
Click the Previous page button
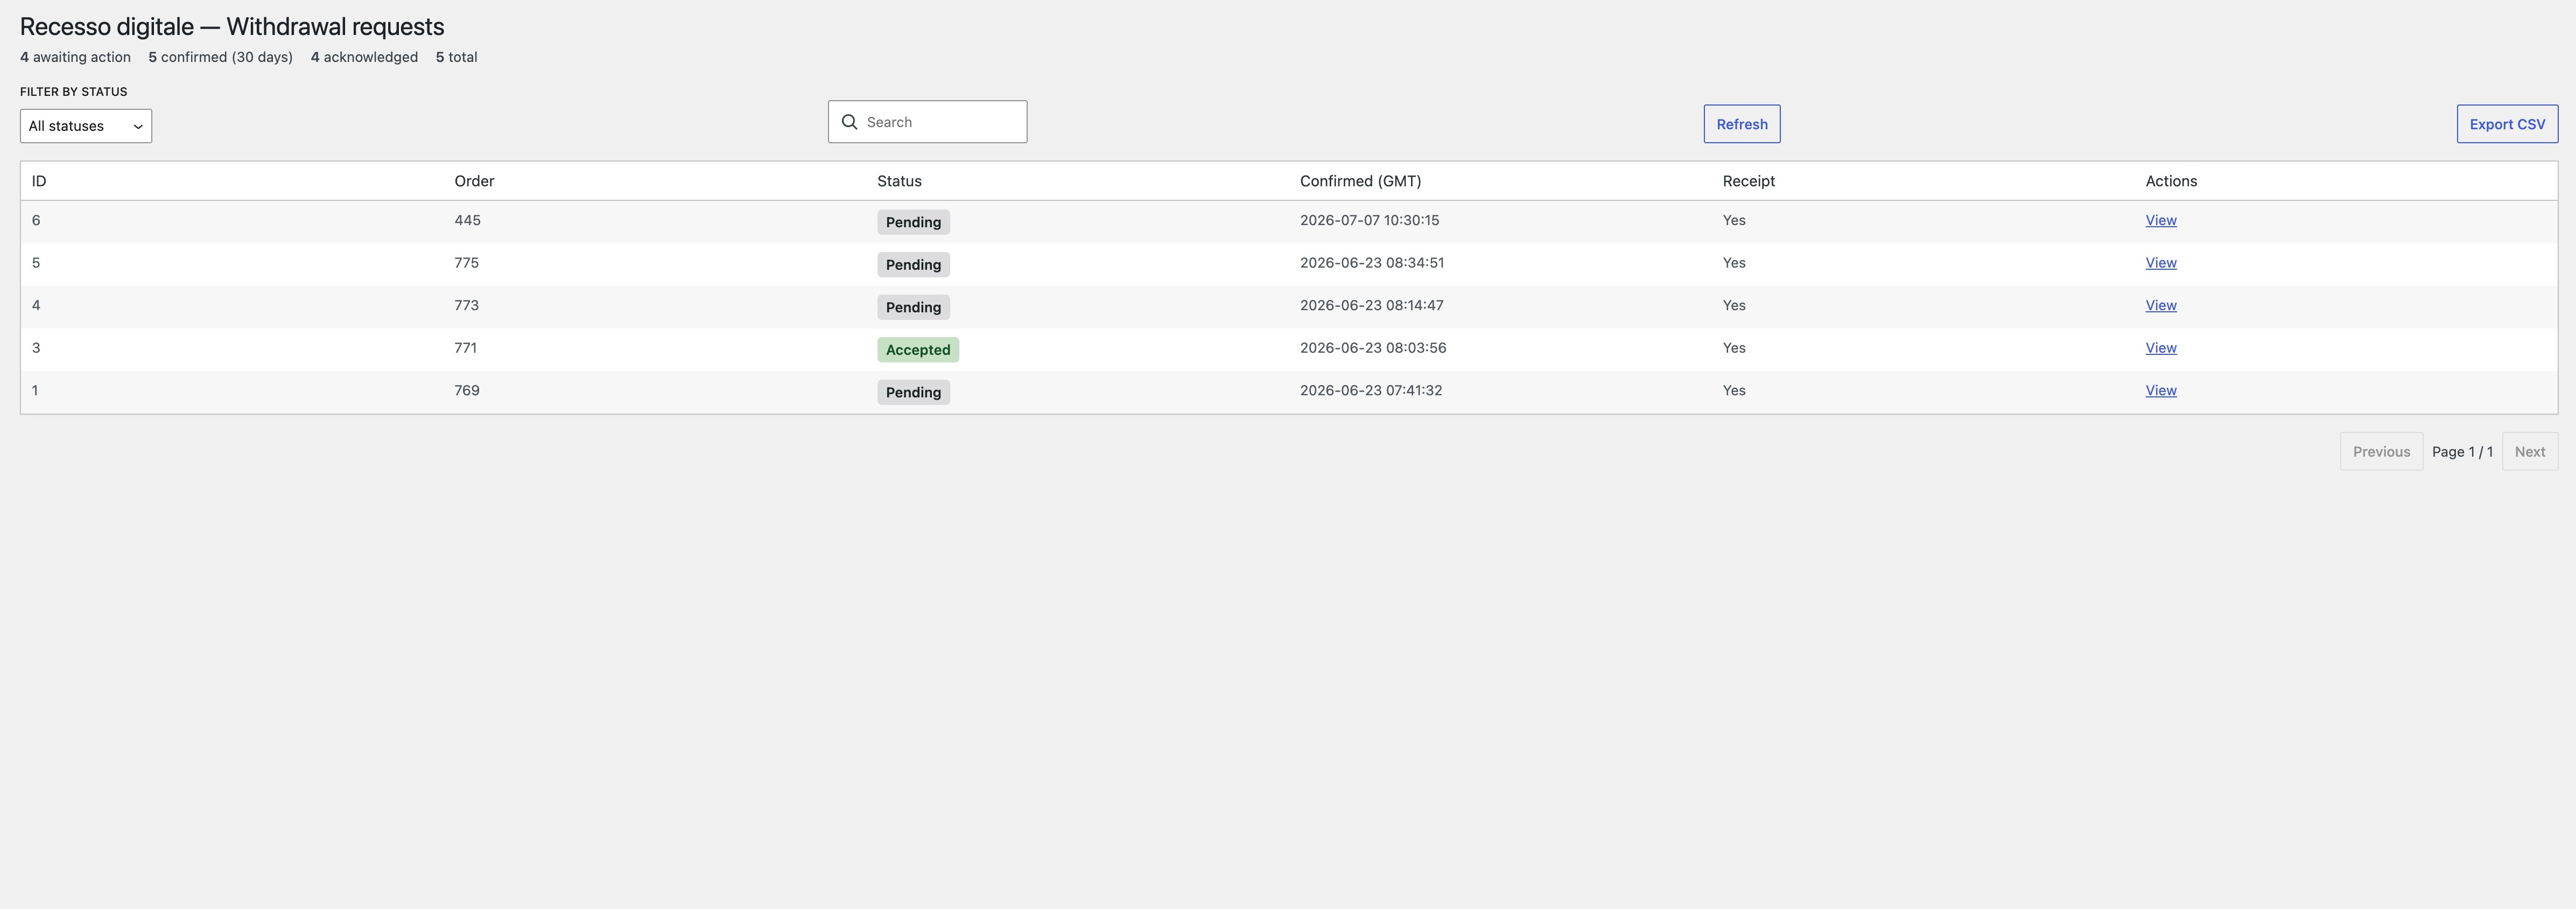[x=2381, y=451]
